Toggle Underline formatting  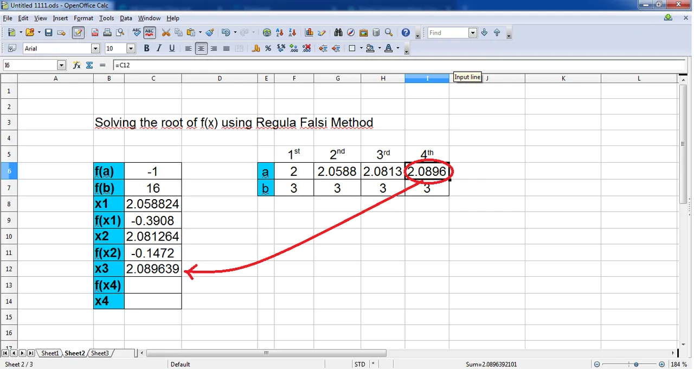coord(172,48)
